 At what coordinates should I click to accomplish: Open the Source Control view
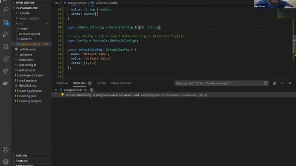pos(6,22)
